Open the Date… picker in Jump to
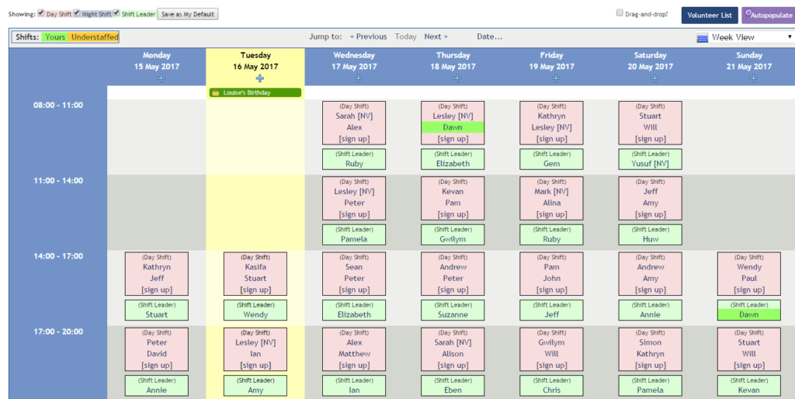This screenshot has width=795, height=399. coord(489,36)
